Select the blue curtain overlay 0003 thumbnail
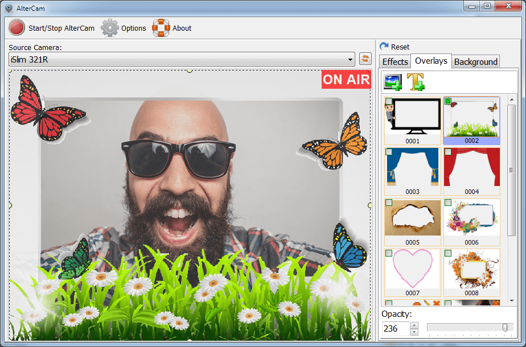 pos(412,168)
